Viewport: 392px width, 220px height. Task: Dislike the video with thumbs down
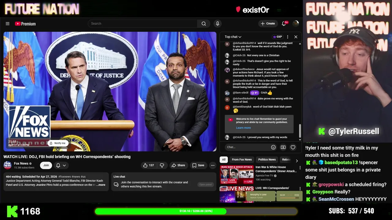tap(162, 165)
